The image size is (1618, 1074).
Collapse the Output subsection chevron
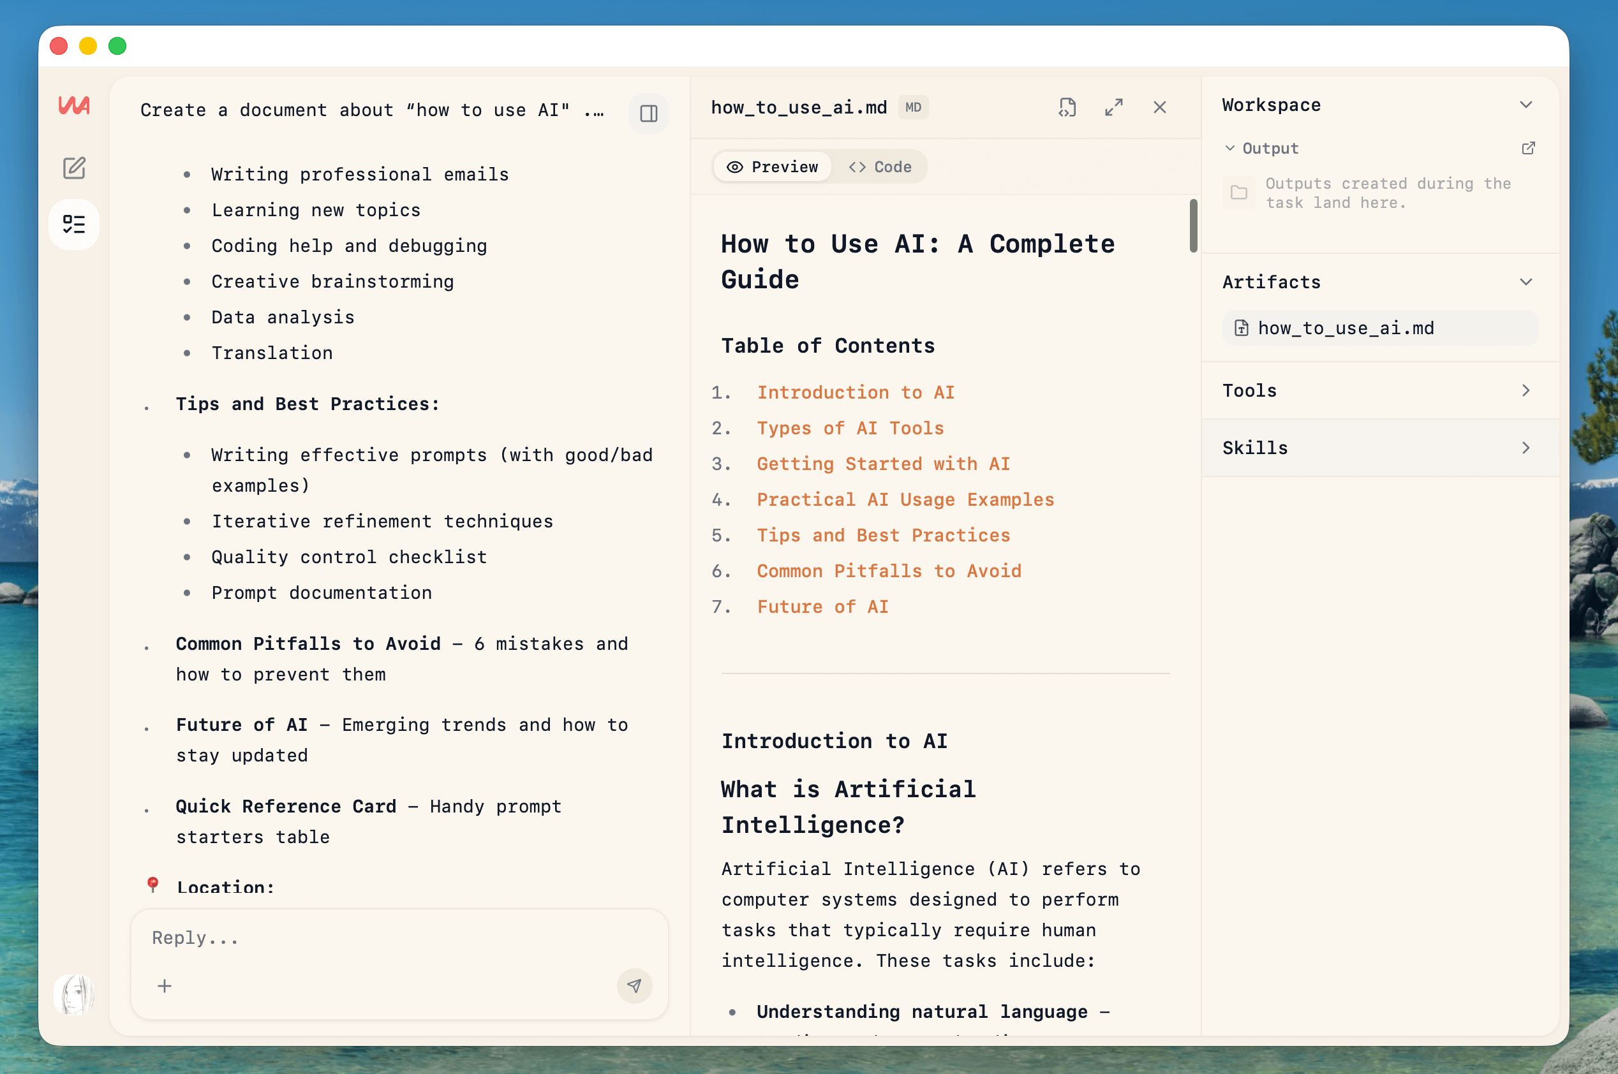tap(1229, 149)
